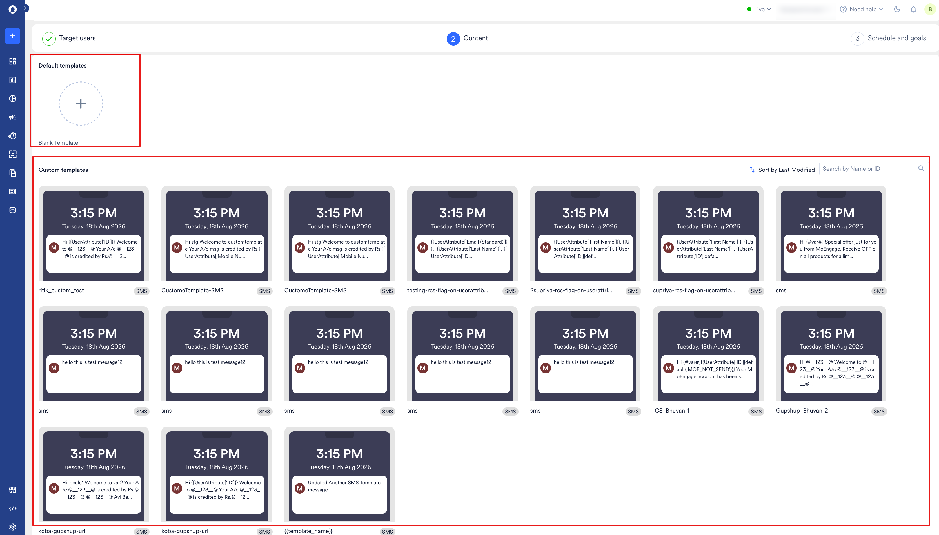Expand the sidebar with the chevron arrow

(x=25, y=8)
